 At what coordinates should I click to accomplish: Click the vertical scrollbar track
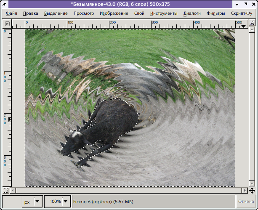tap(252, 105)
